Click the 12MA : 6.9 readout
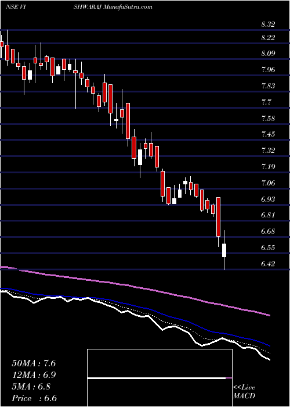The width and height of the screenshot is (290, 407). 34,375
